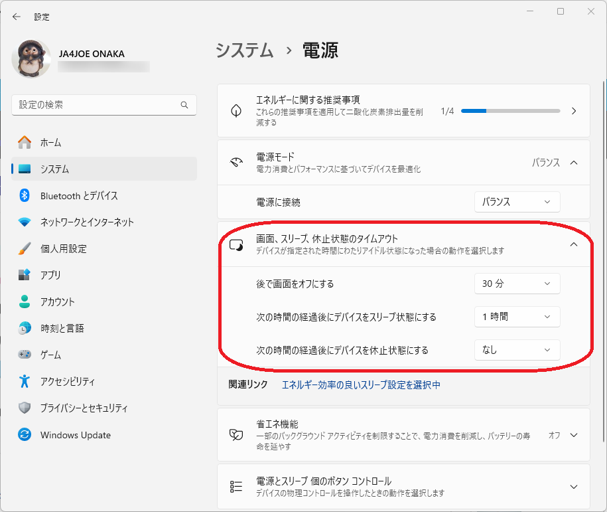Click the privacy shield icon
The image size is (607, 512).
[25, 408]
